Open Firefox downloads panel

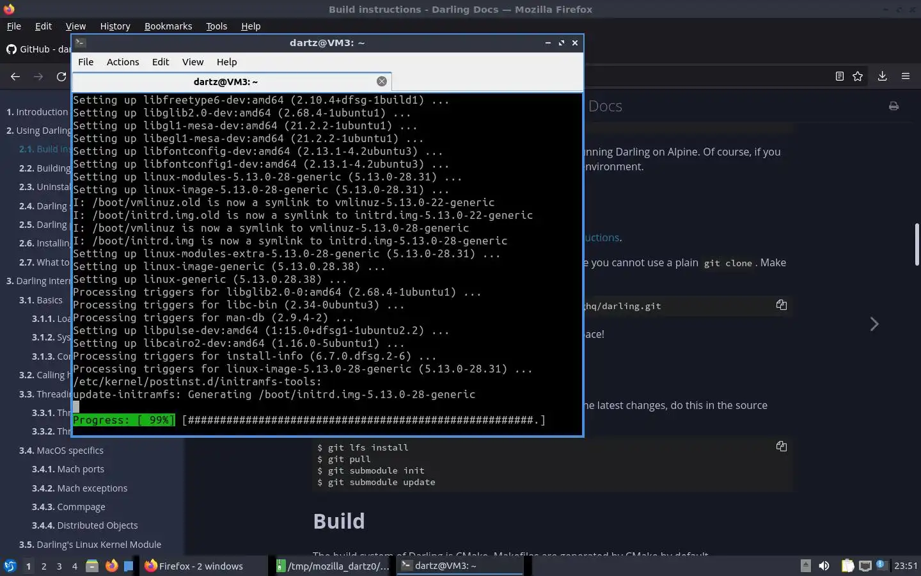pos(882,76)
